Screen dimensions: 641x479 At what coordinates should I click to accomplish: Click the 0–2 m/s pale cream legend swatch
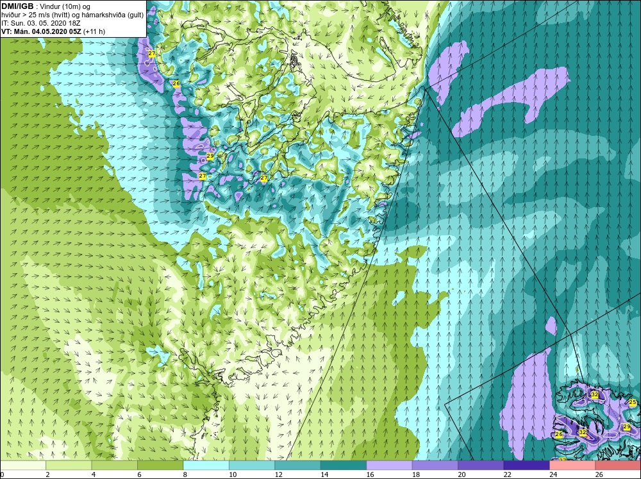coord(23,465)
